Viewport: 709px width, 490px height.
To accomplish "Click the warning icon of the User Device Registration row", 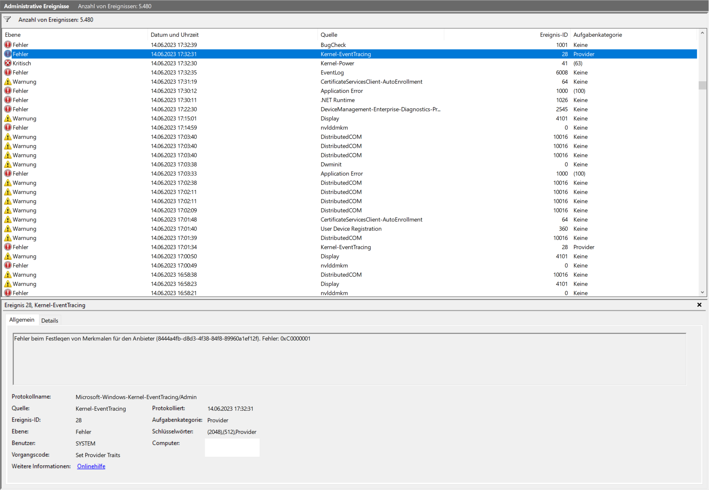I will 8,229.
